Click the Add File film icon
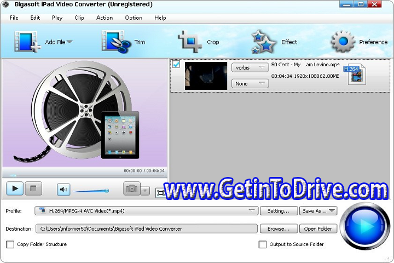The height and width of the screenshot is (263, 394). [27, 42]
